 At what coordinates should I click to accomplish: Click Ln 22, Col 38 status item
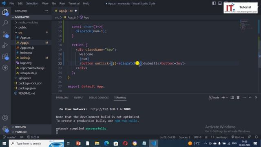[168, 137]
